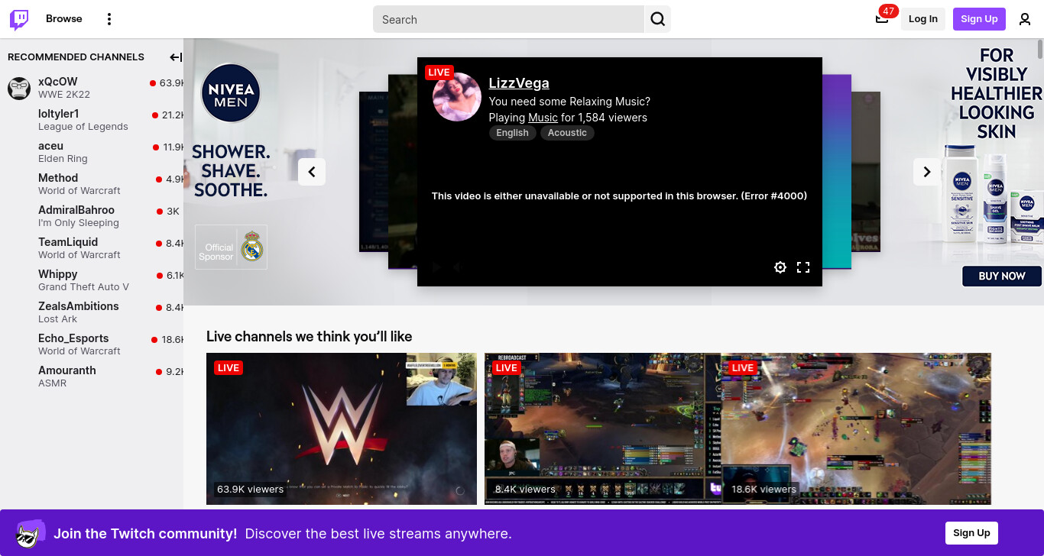This screenshot has height=556, width=1044.
Task: Click Sign Up in the purple banner
Action: [x=971, y=533]
